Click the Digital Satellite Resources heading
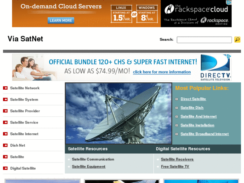This screenshot has height=183, width=244. (x=183, y=149)
